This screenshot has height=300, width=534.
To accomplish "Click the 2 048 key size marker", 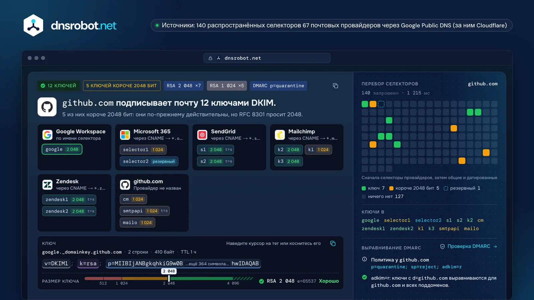I will (169, 271).
